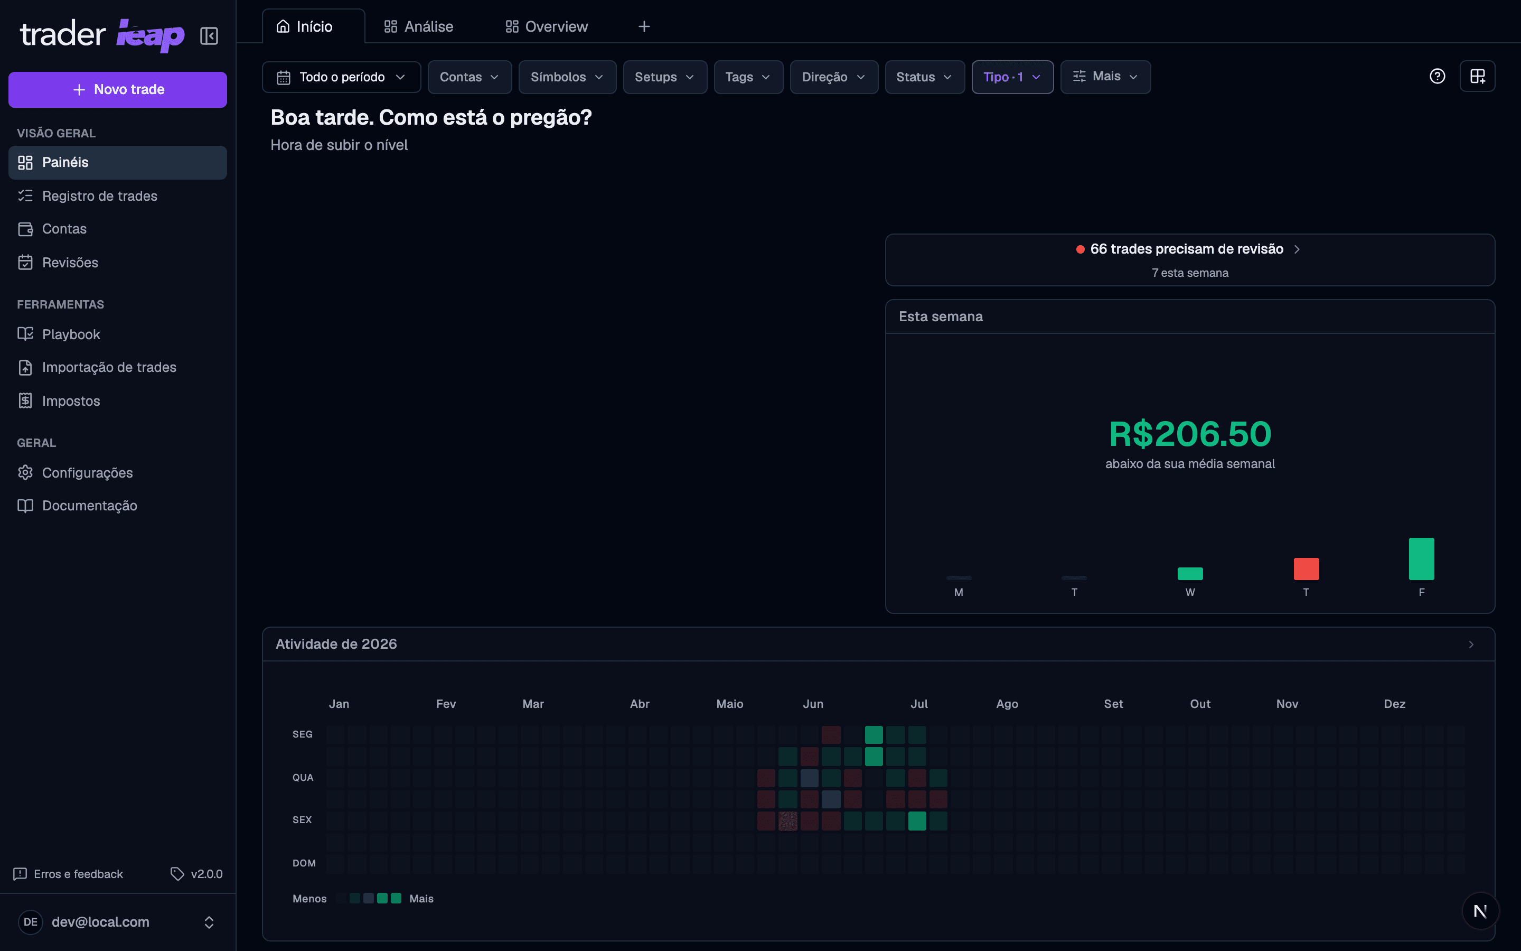Click Thursday's red bar in weekly chart
Viewport: 1521px width, 951px height.
click(1306, 568)
